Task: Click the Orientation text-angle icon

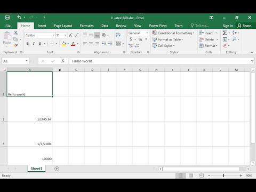Action: tap(104, 35)
